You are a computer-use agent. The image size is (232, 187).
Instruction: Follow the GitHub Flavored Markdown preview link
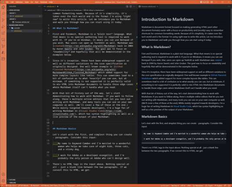coord(218,75)
